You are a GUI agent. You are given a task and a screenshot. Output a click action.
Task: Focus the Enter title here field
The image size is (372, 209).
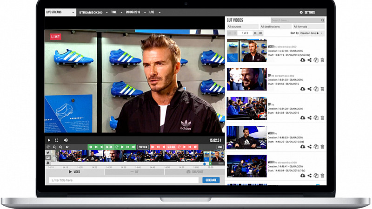click(x=124, y=180)
